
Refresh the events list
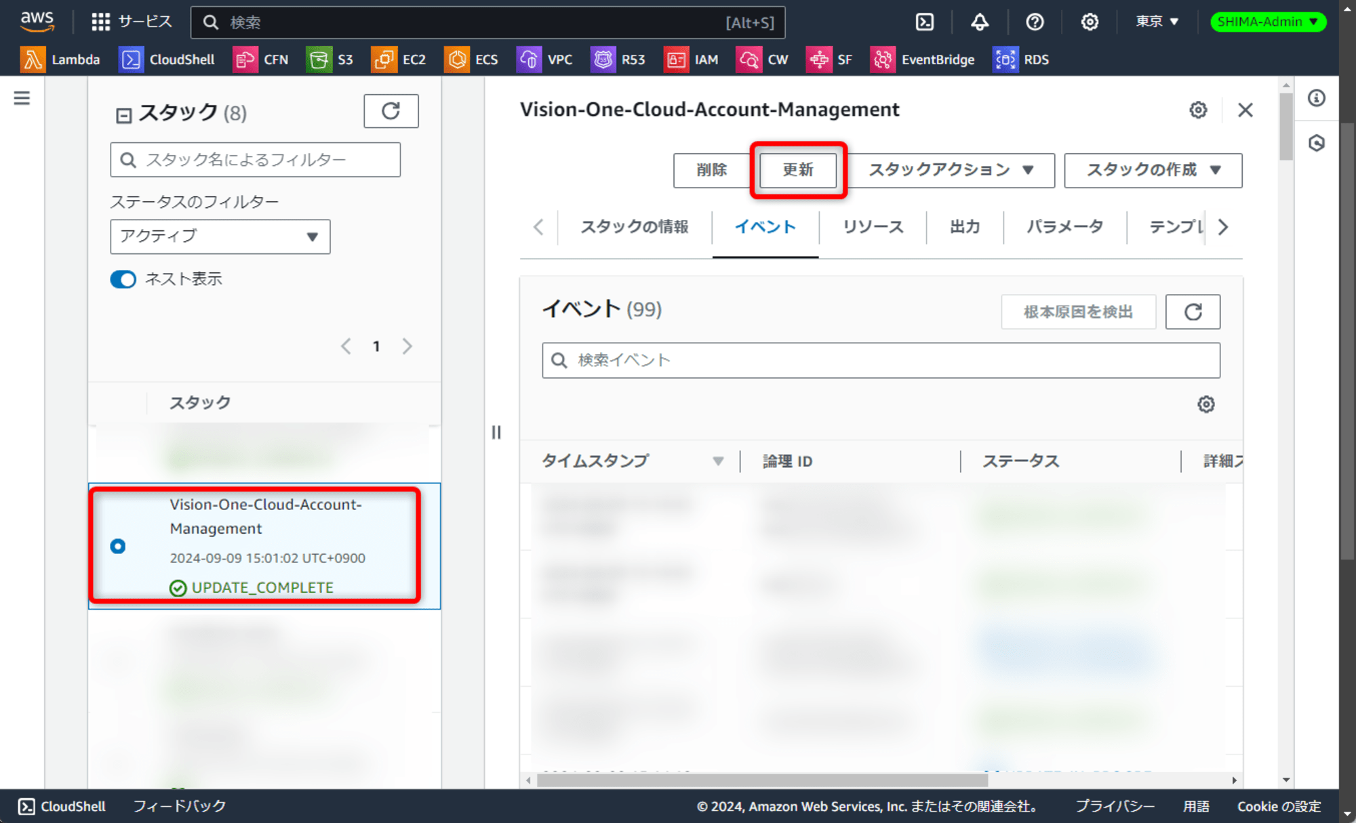point(1193,312)
